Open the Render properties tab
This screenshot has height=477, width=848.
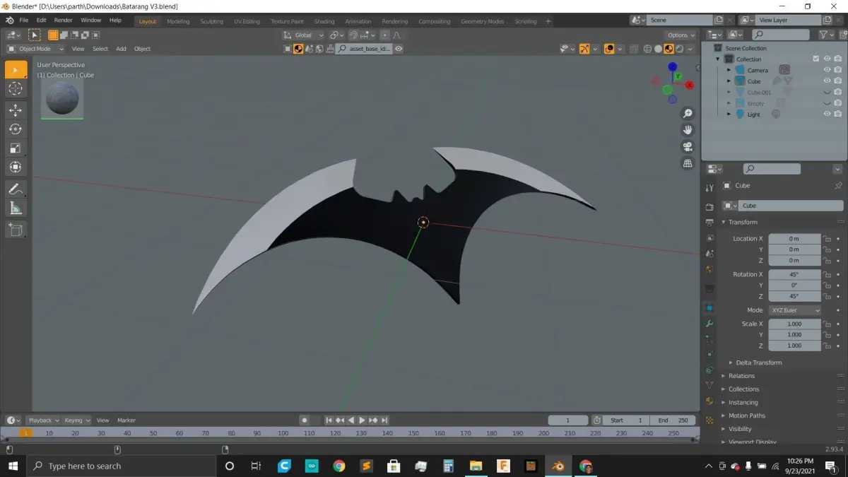709,207
